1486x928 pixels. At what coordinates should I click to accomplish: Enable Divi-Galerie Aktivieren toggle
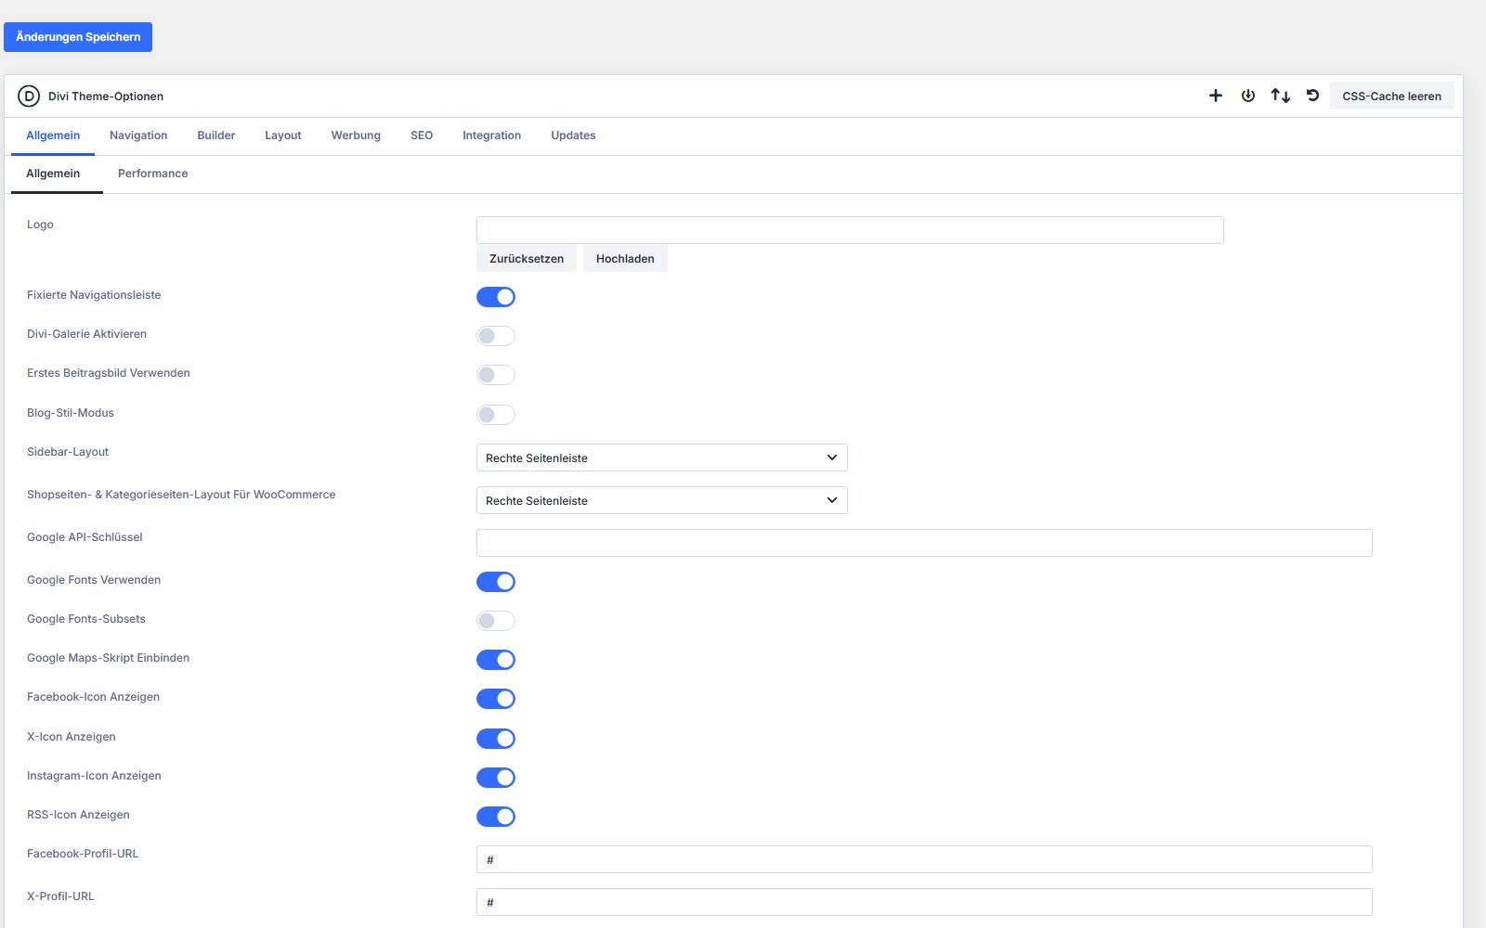click(x=496, y=336)
